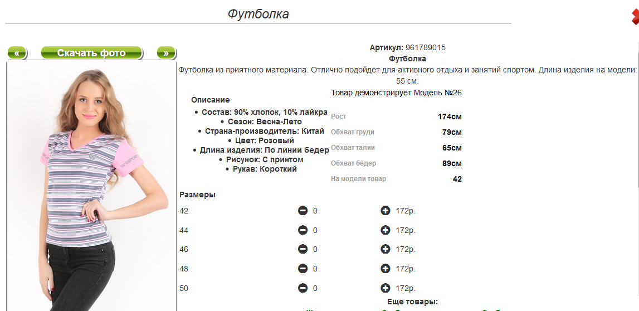Image resolution: width=639 pixels, height=311 pixels.
Task: Increase quantity for size 50
Action: (385, 288)
